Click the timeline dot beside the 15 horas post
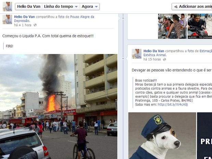The image size is (212, 159). (x=123, y=58)
